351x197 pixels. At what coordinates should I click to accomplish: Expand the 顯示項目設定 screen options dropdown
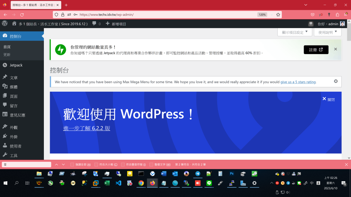pos(294,32)
